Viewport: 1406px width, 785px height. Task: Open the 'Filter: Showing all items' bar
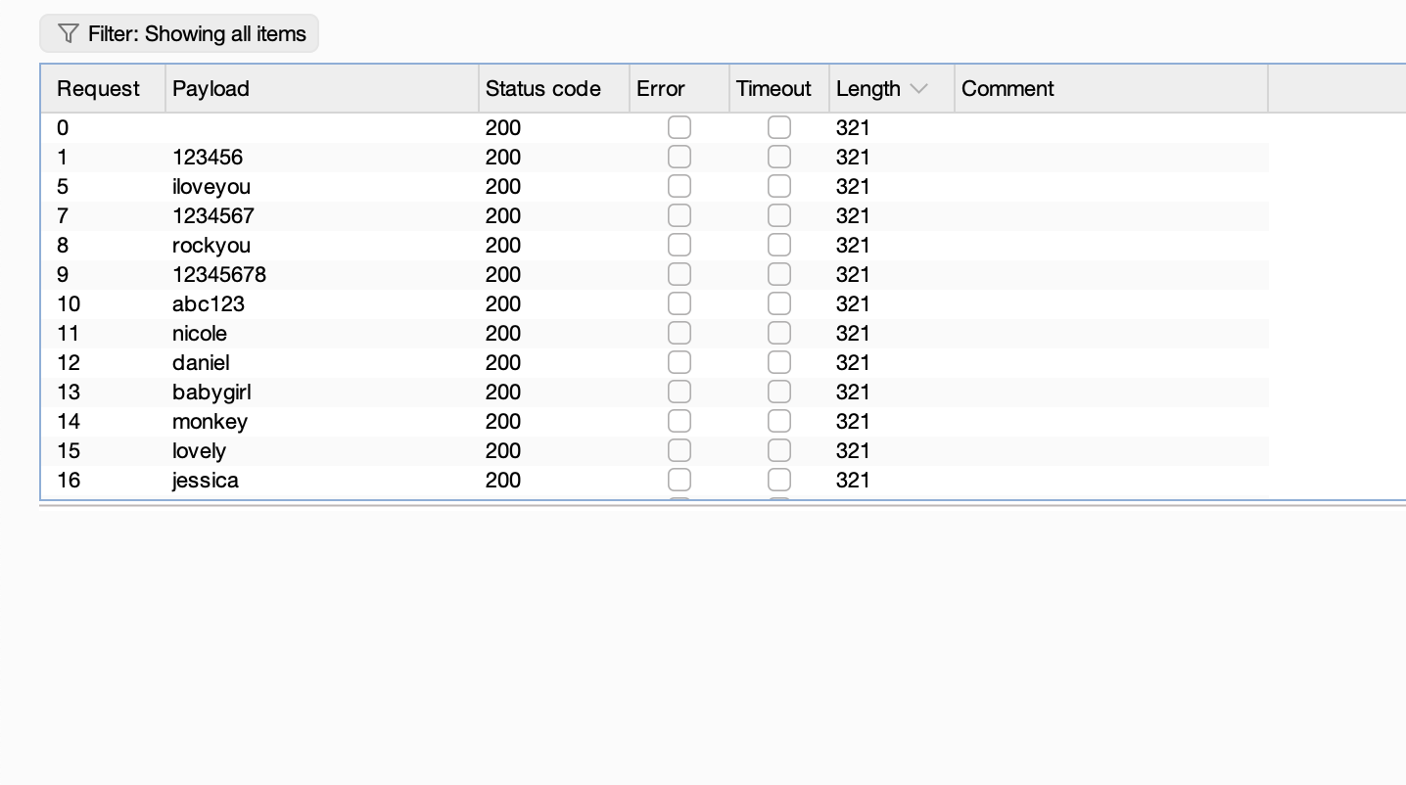click(179, 34)
